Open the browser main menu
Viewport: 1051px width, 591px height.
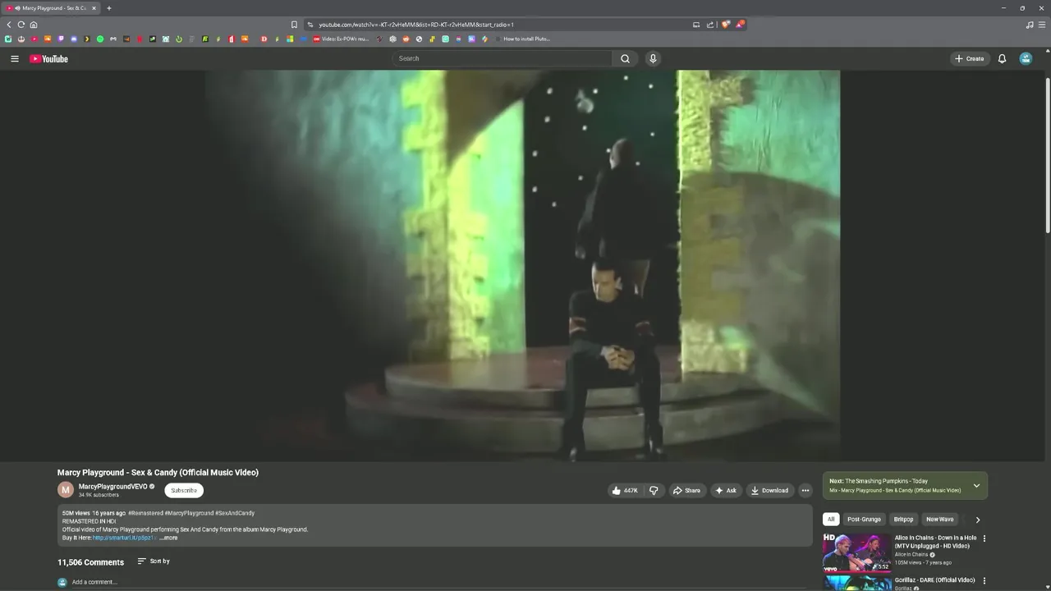1042,25
